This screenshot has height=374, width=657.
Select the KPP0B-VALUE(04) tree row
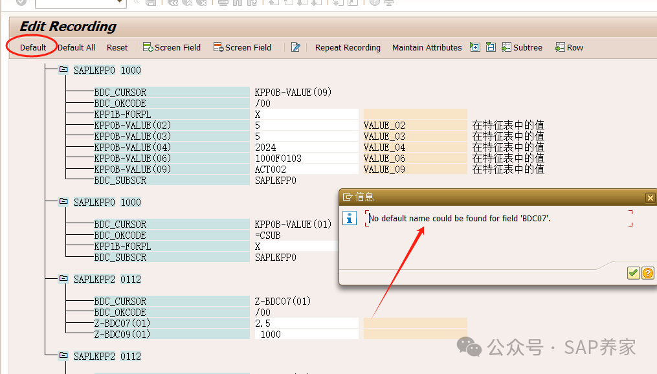pos(172,148)
